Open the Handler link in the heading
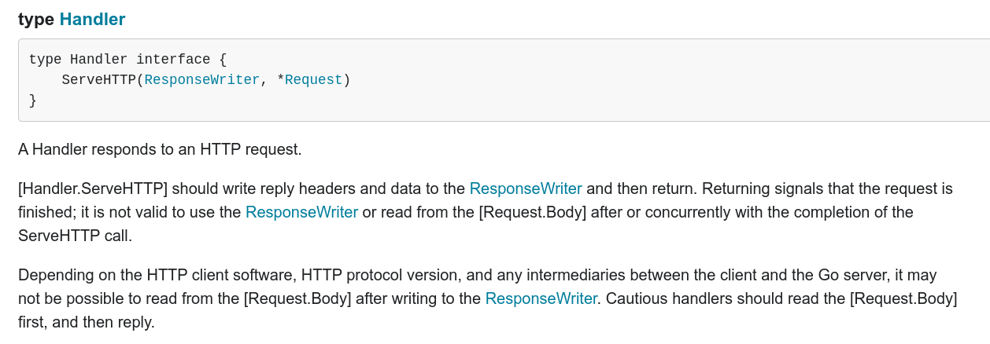The height and width of the screenshot is (344, 990). (x=92, y=19)
